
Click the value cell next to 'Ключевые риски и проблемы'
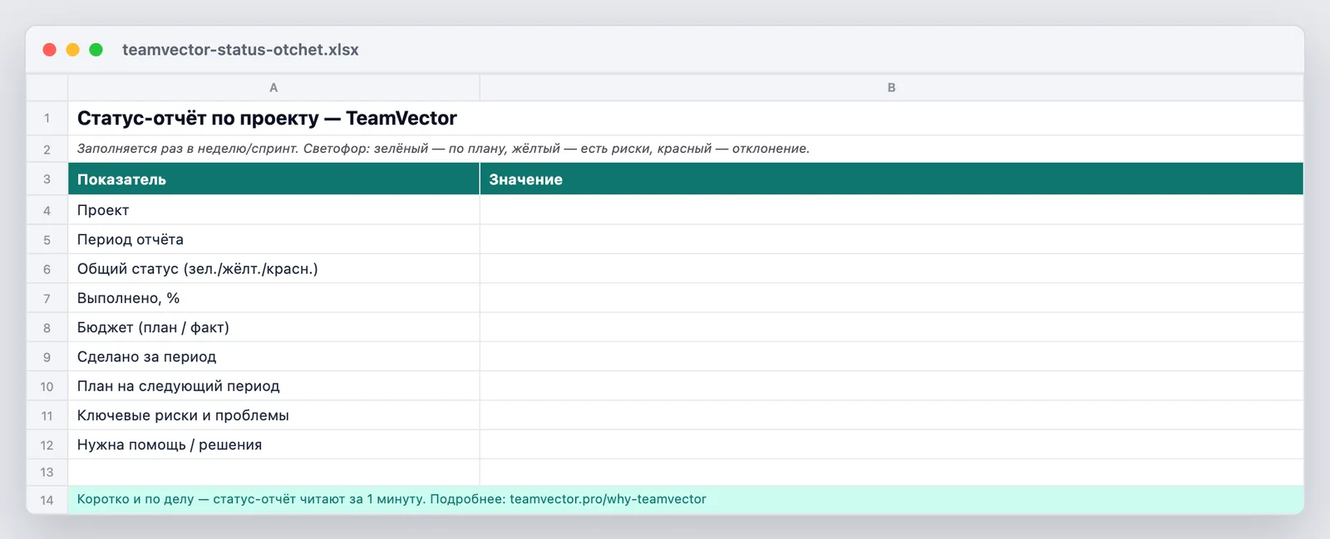click(891, 415)
